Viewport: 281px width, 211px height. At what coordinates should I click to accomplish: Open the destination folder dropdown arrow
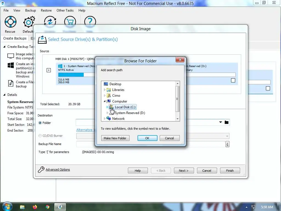click(x=221, y=122)
